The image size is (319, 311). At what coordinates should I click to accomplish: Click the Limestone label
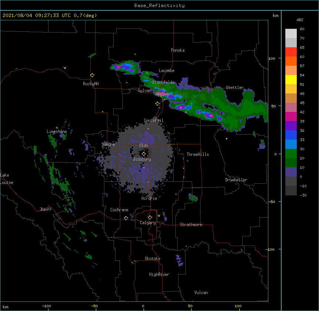coord(57,131)
